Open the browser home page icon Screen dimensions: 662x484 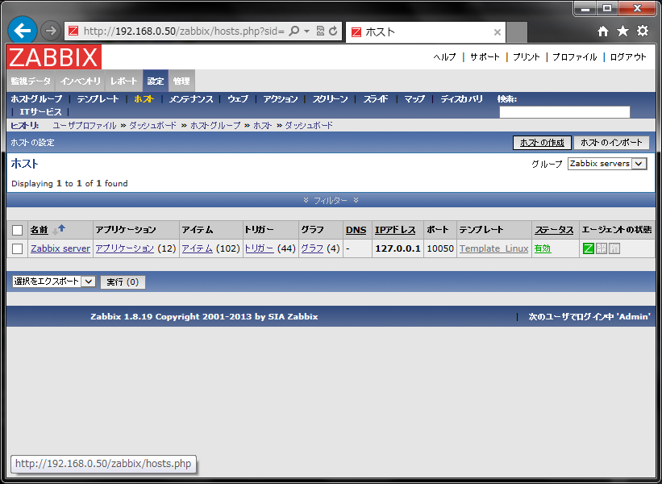point(603,31)
